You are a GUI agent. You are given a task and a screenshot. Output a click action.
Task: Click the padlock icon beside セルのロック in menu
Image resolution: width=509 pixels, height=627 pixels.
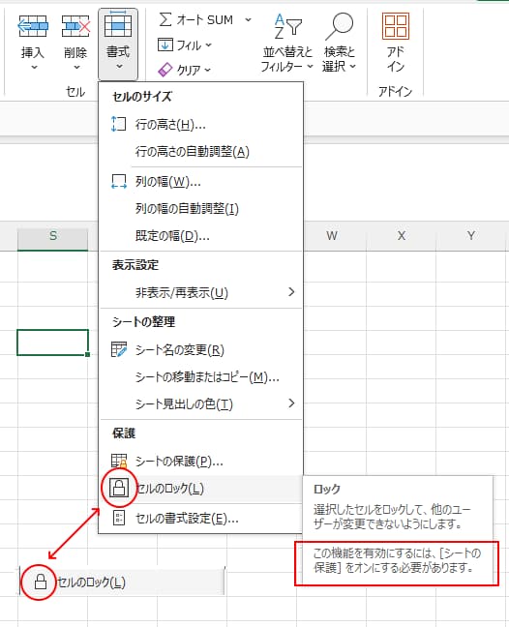119,488
